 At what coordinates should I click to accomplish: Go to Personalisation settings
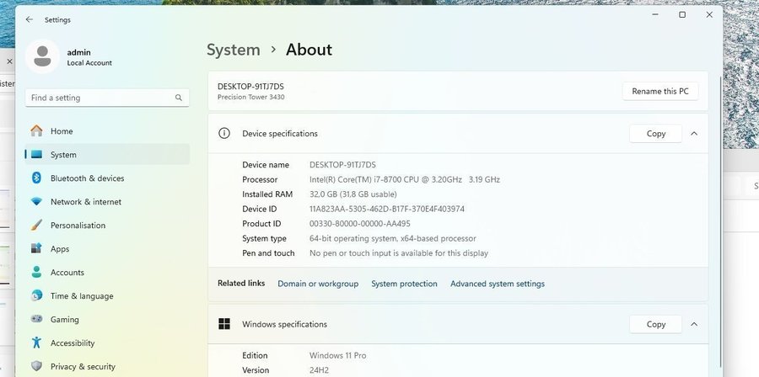coord(78,226)
